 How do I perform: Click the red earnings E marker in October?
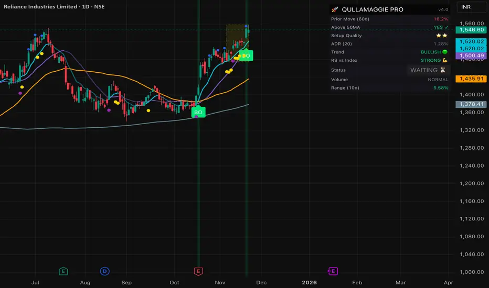198,271
